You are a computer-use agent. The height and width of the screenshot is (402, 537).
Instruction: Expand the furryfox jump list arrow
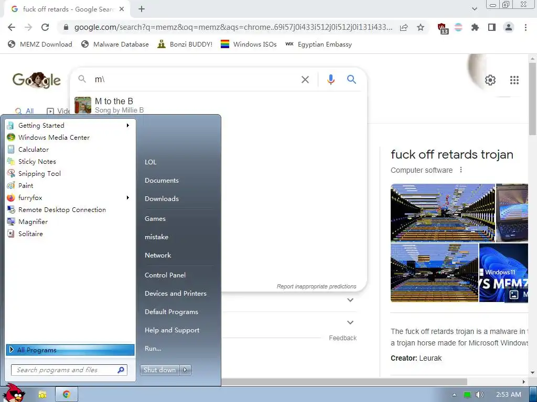coord(128,197)
